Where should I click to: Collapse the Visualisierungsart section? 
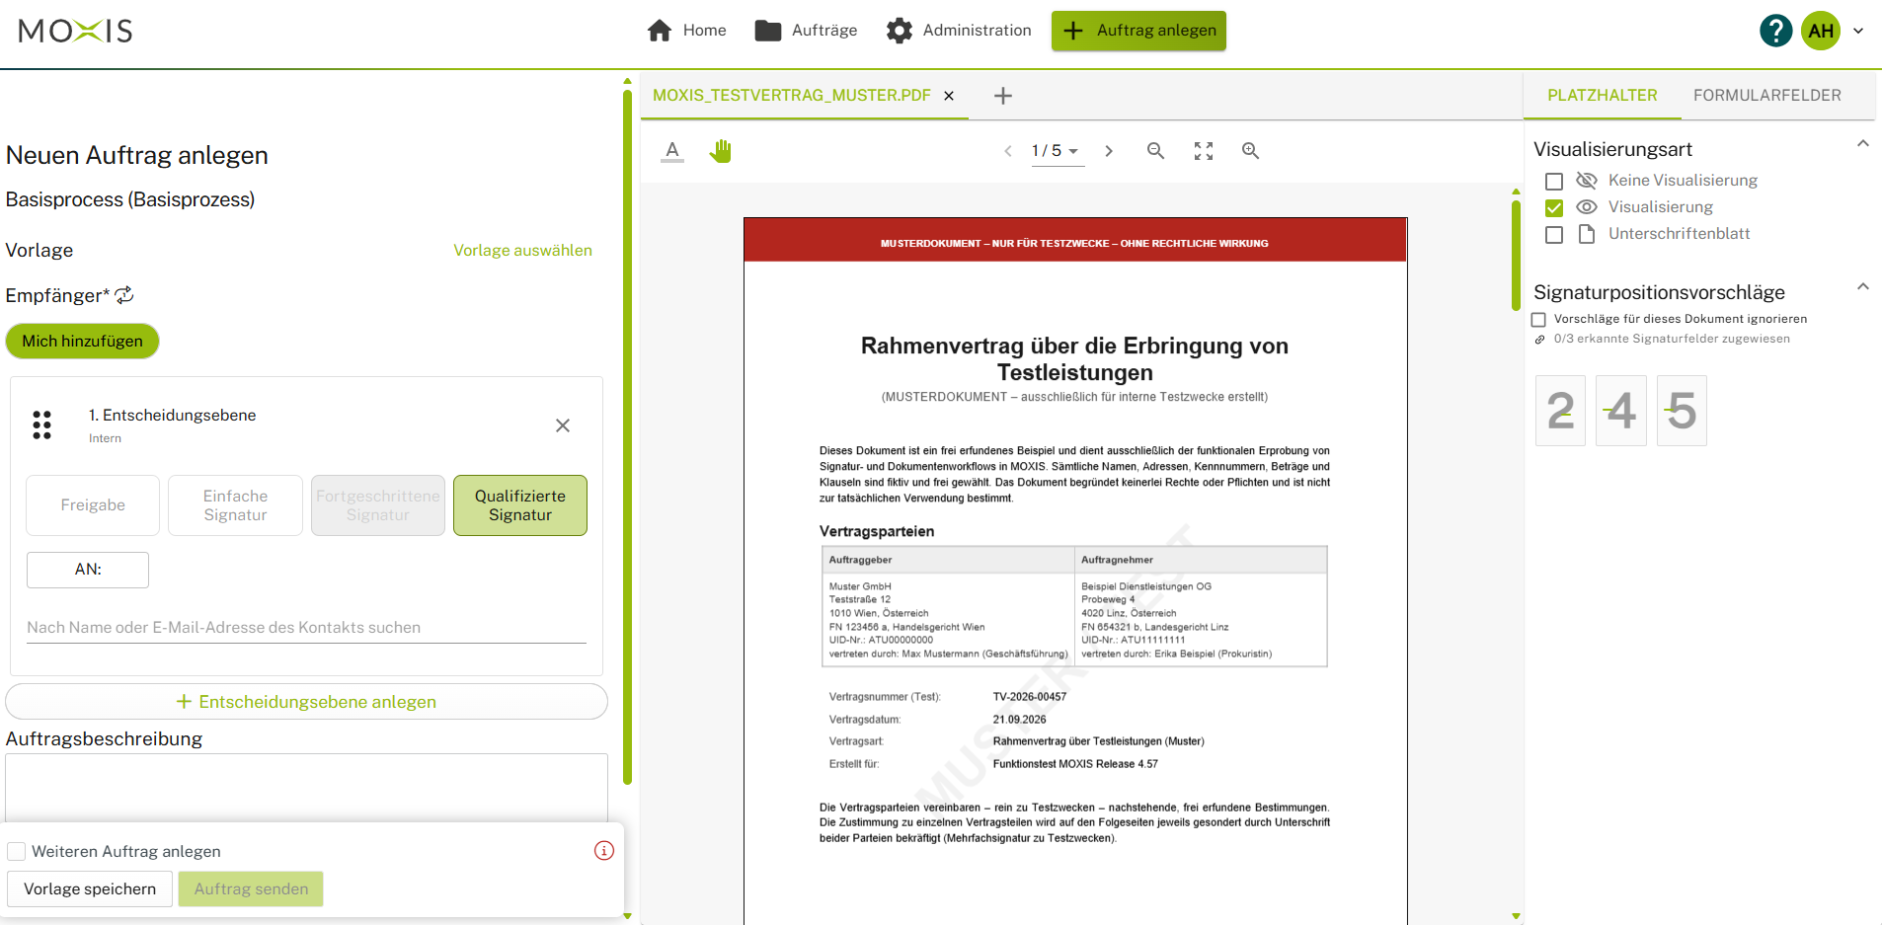pyautogui.click(x=1862, y=144)
